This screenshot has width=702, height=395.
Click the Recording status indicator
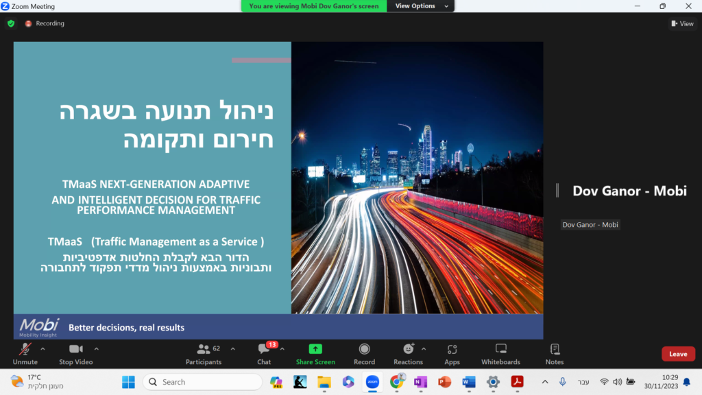tap(45, 23)
